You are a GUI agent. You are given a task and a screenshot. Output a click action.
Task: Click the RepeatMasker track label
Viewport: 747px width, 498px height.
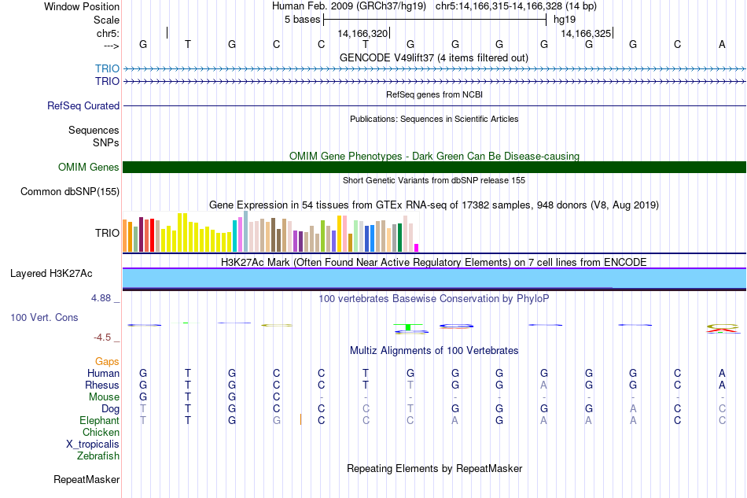[86, 479]
